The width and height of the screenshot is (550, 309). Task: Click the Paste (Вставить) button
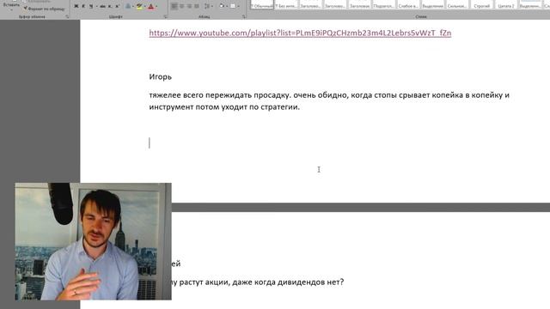[x=11, y=5]
